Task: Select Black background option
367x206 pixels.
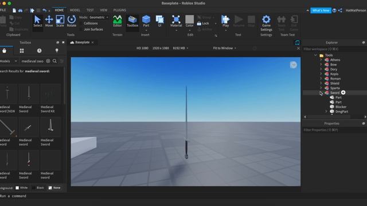Action: (38, 188)
